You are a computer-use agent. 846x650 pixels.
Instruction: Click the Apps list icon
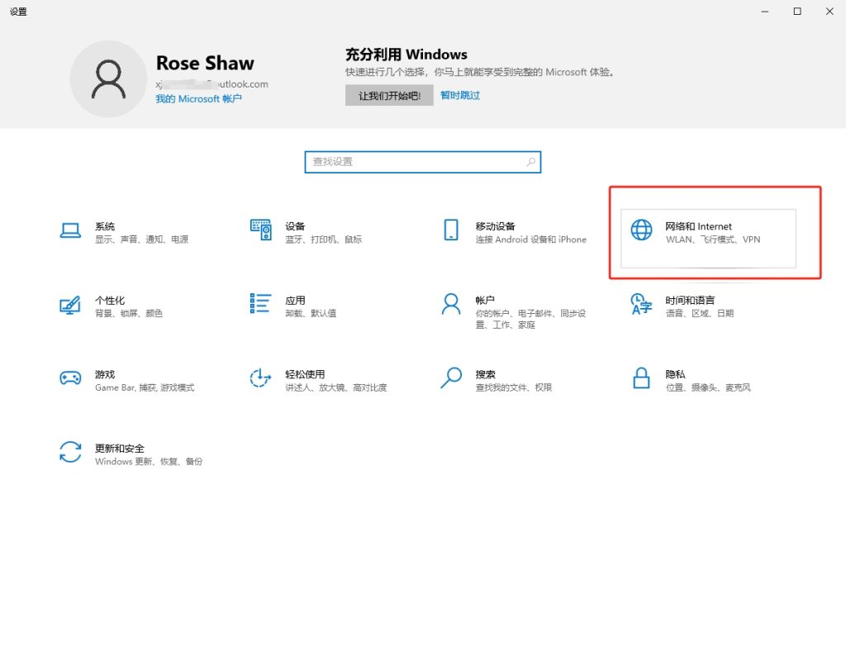(x=260, y=303)
